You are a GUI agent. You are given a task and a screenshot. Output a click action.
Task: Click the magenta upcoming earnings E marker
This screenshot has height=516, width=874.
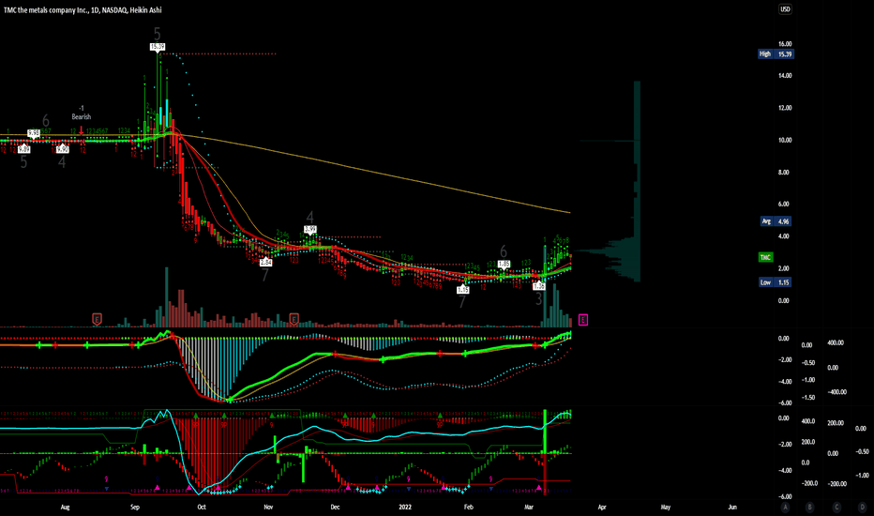(583, 320)
